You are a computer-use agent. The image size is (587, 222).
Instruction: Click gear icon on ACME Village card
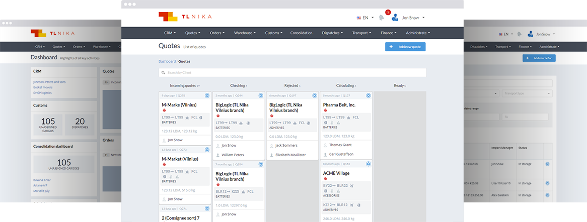coord(368,164)
